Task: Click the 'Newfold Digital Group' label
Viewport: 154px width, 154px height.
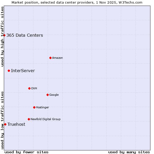Action: pyautogui.click(x=45, y=119)
